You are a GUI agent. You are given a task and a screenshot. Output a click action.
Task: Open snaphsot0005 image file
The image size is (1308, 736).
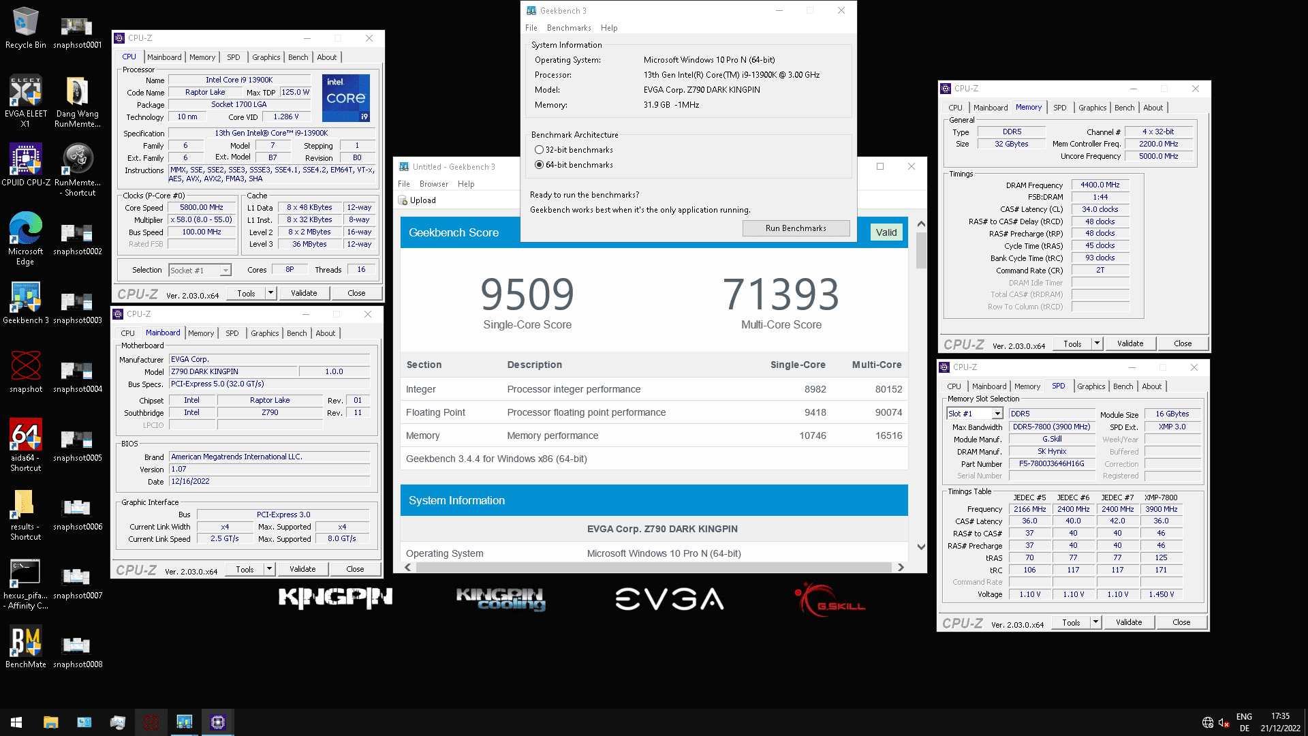point(77,446)
